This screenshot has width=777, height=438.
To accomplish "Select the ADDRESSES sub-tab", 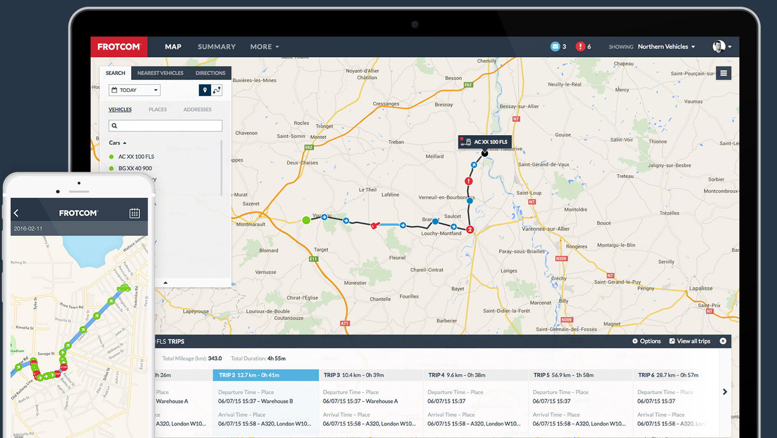I will pyautogui.click(x=197, y=110).
